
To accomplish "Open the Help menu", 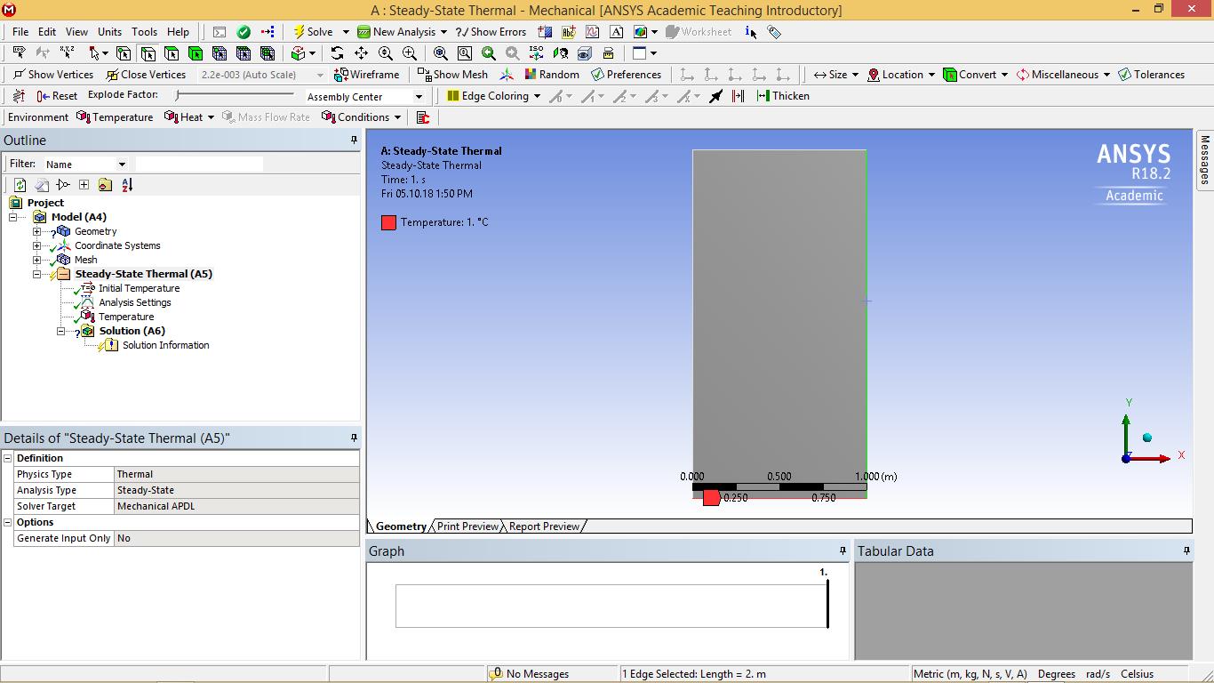I will coord(178,32).
